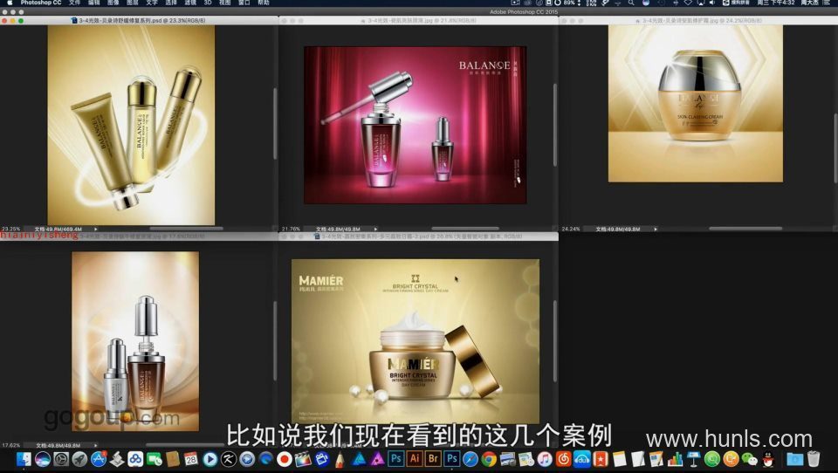838x473 pixels.
Task: Click the 24.24% zoom field
Action: pyautogui.click(x=571, y=229)
